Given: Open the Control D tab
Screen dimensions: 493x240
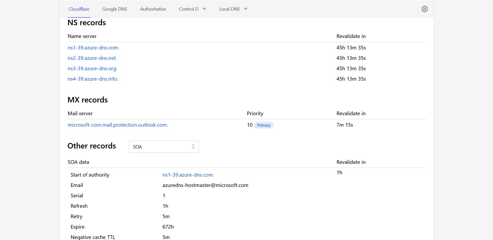Looking at the screenshot, I should tap(189, 9).
